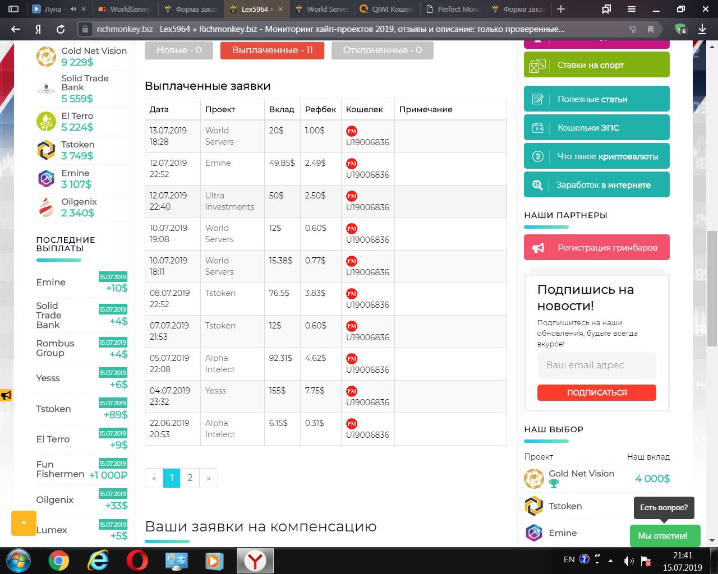Click the previous page « arrow
This screenshot has width=718, height=574.
[154, 478]
